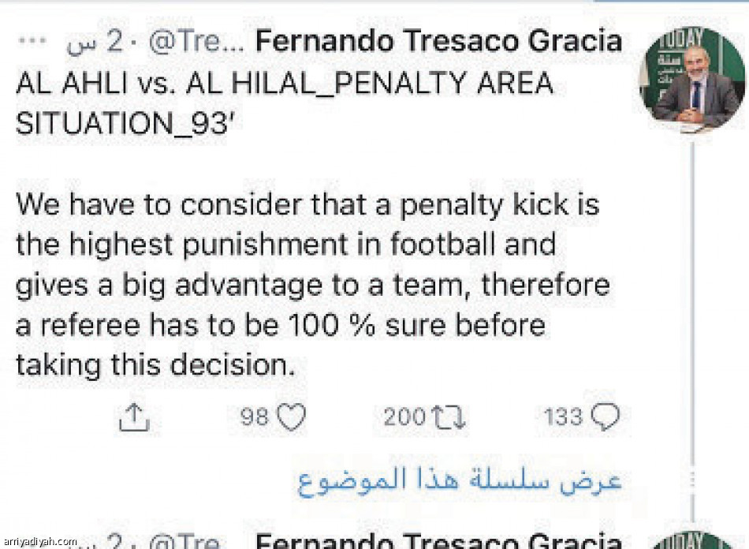The width and height of the screenshot is (749, 549).
Task: Click the 'AL AHLI vs. AL HILAL' tweet heading
Action: 284,83
